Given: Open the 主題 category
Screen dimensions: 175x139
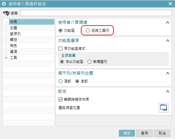Looking at the screenshot, I should [x=13, y=28].
